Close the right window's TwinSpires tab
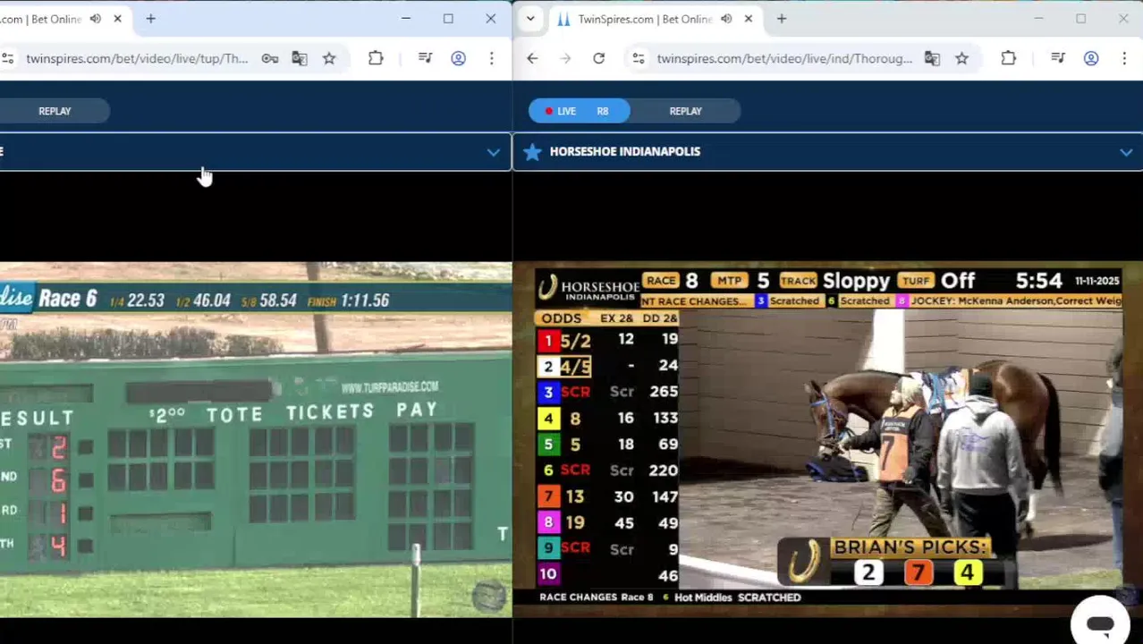Image resolution: width=1143 pixels, height=644 pixels. 748,19
